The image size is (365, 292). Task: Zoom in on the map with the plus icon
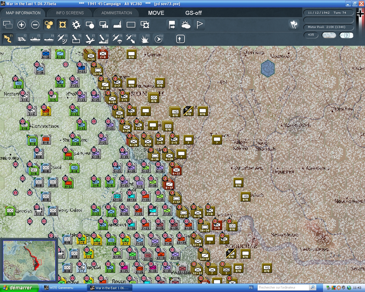click(x=21, y=25)
